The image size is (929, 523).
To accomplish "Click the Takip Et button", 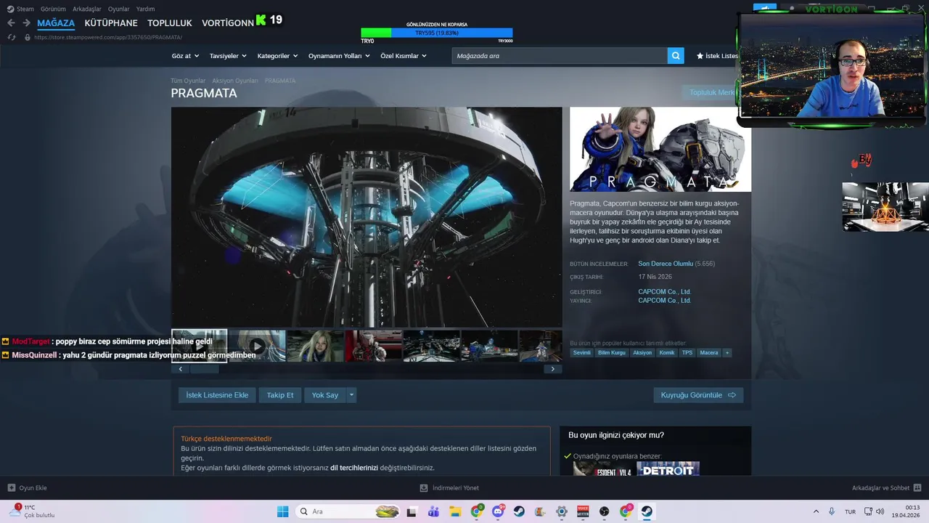I will (280, 395).
